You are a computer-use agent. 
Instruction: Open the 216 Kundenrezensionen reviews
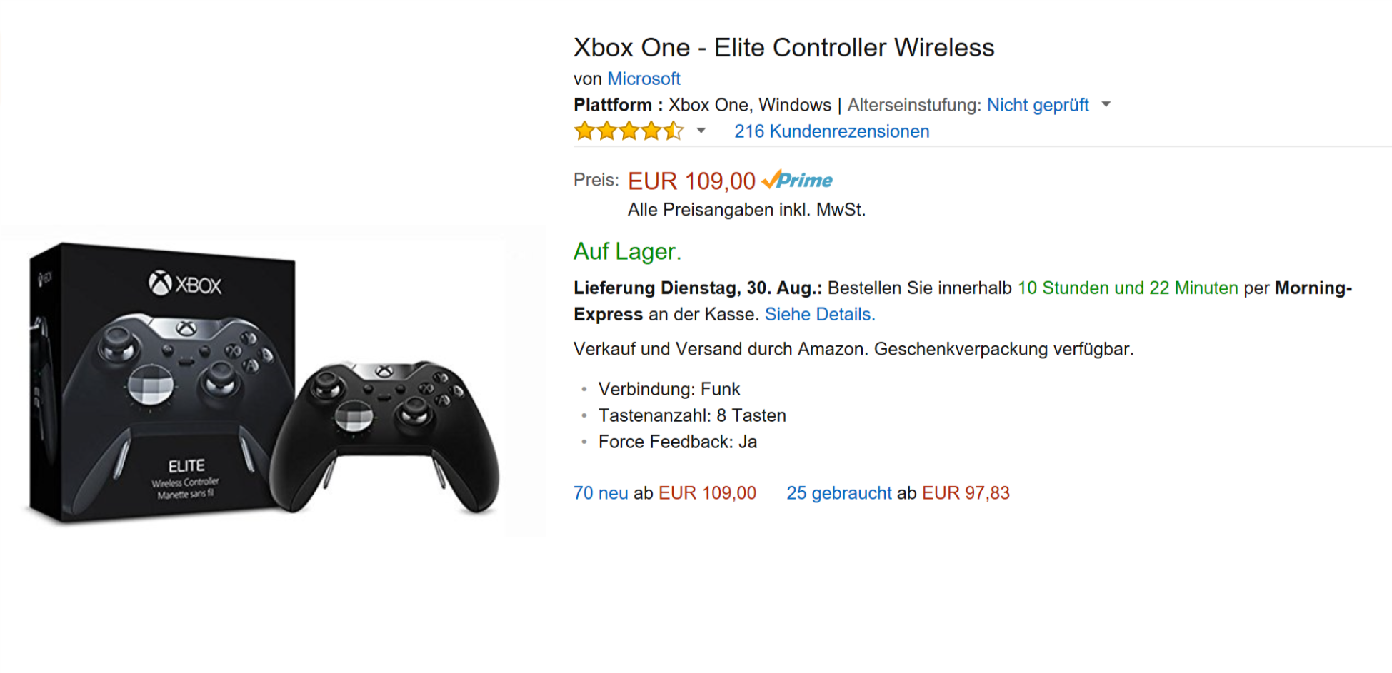point(831,131)
